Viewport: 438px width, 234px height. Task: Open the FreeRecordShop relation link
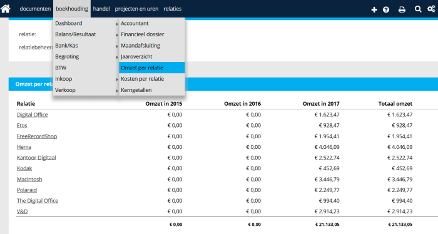[37, 136]
